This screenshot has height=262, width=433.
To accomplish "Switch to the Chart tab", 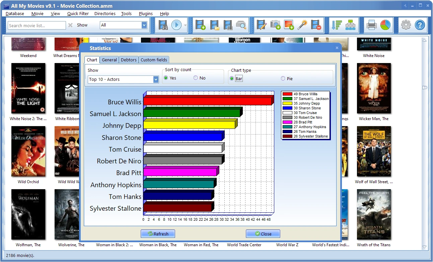I will pos(92,60).
